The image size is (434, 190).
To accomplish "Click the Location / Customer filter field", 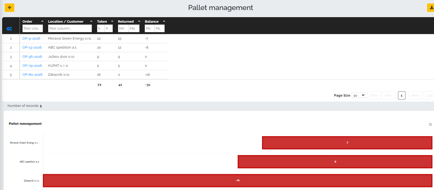I will tap(70, 28).
